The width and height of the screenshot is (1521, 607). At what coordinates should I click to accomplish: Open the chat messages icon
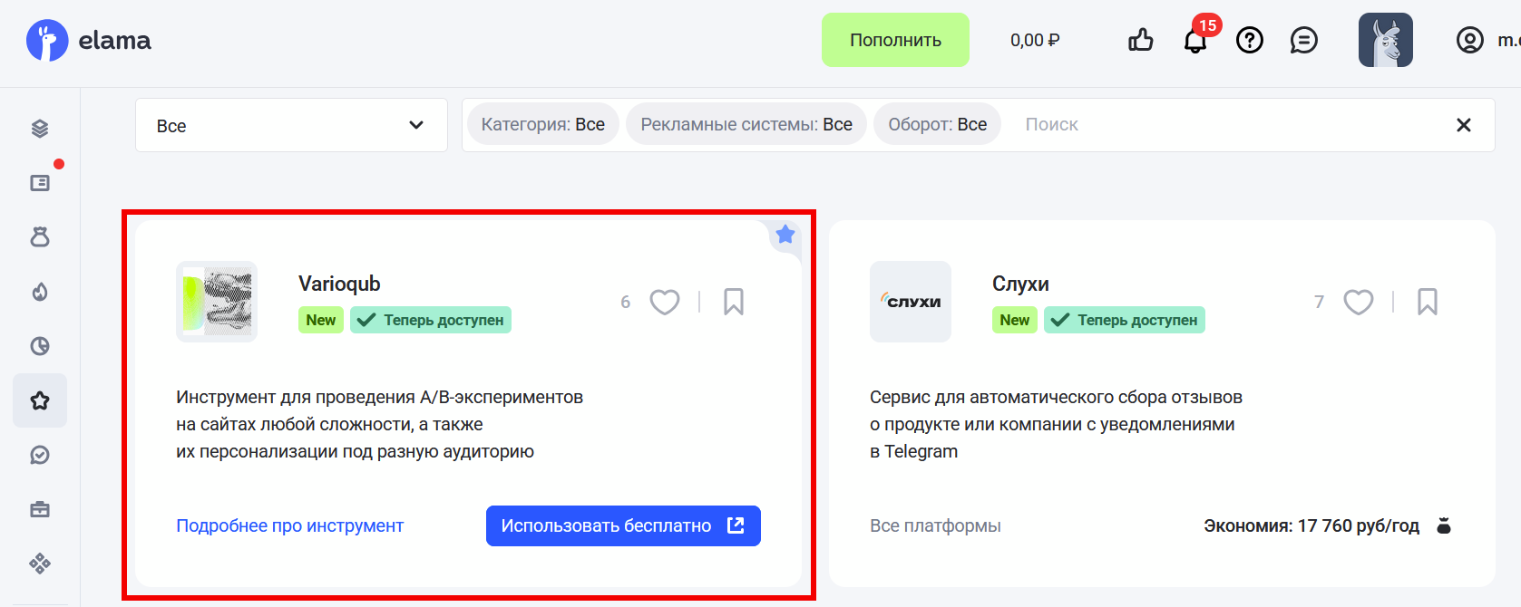[1303, 40]
